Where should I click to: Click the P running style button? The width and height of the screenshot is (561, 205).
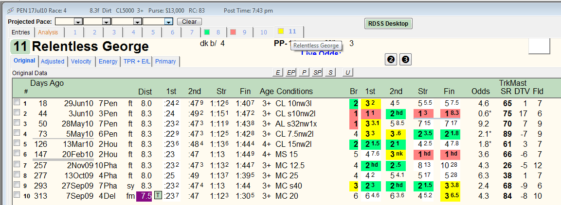(x=304, y=72)
